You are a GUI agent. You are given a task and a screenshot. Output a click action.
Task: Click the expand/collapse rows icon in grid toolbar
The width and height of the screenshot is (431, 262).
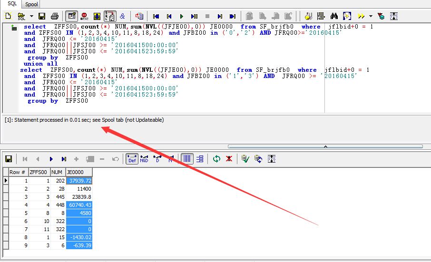271,159
